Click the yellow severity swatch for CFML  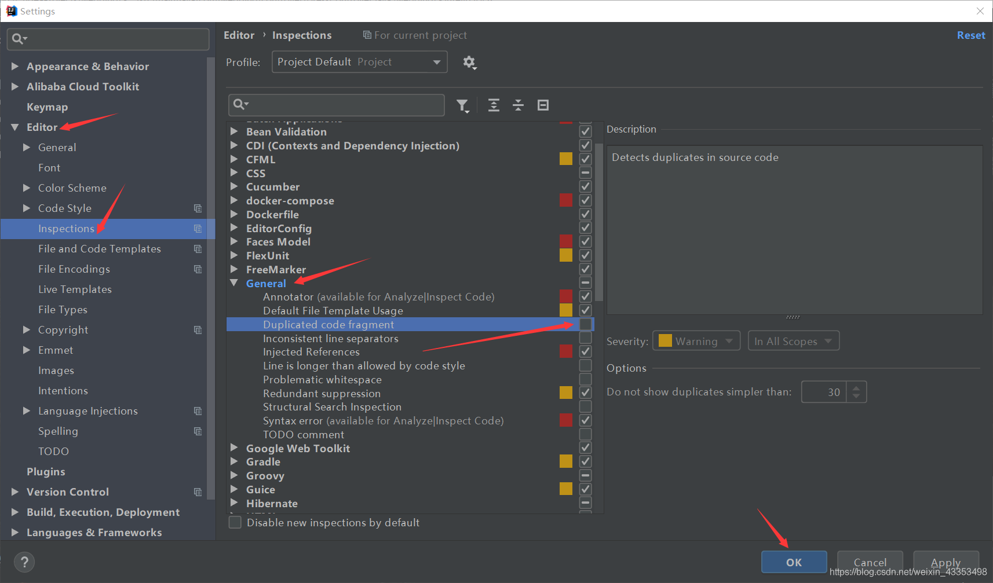click(566, 159)
